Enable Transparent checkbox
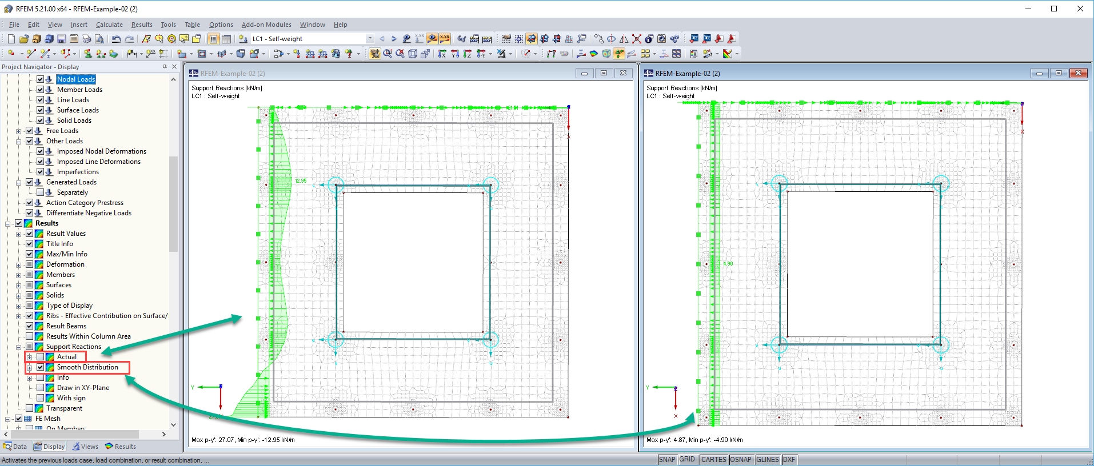This screenshot has width=1094, height=466. click(x=29, y=408)
